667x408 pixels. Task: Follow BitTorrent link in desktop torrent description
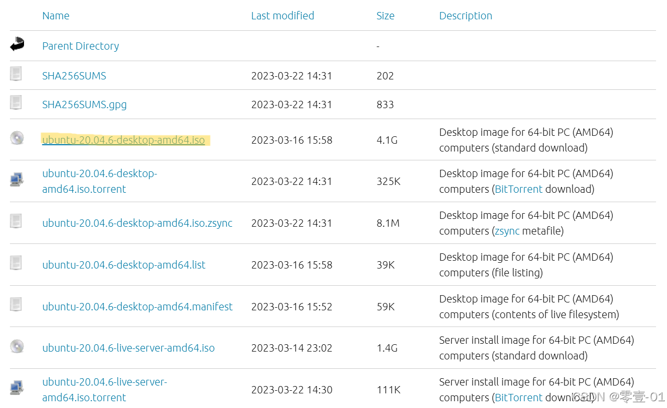[x=519, y=189]
